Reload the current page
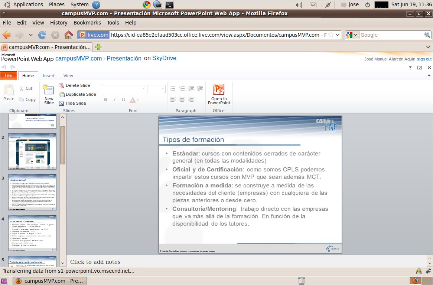The image size is (433, 285). tap(42, 35)
